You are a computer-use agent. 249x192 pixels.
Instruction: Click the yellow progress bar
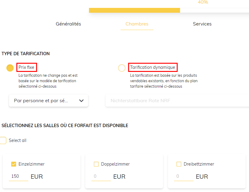134,10
